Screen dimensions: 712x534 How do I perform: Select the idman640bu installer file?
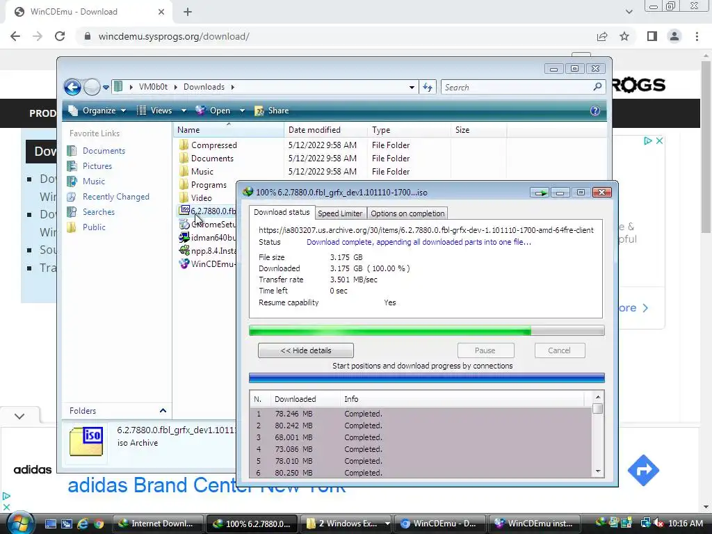(x=207, y=238)
